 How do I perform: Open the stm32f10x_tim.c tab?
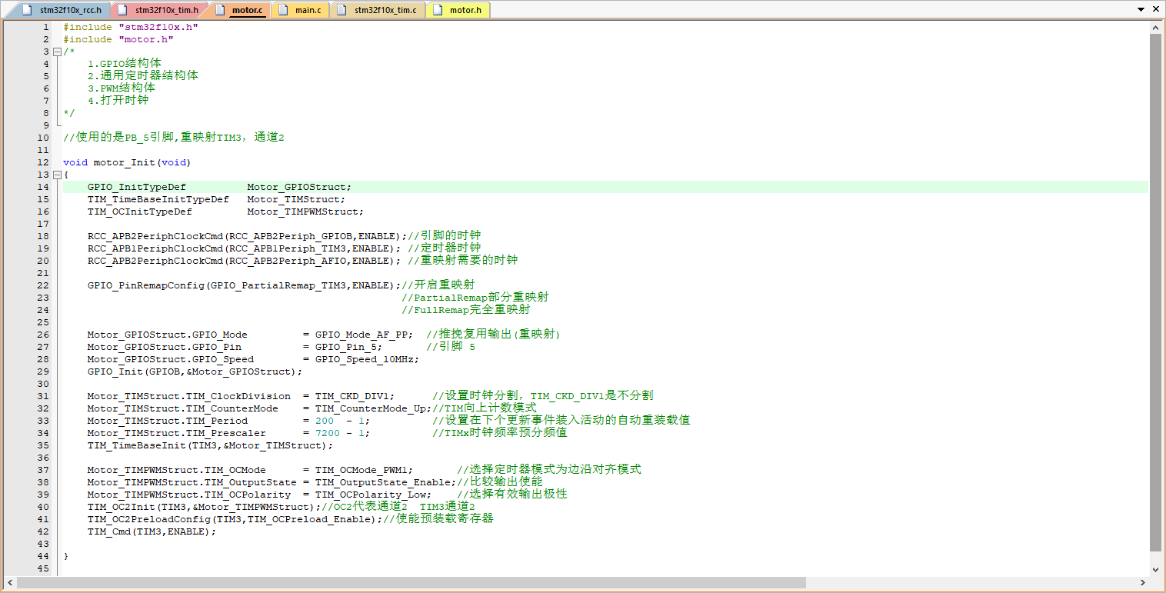(x=377, y=10)
